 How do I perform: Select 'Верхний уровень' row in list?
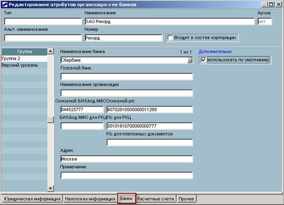(24, 65)
